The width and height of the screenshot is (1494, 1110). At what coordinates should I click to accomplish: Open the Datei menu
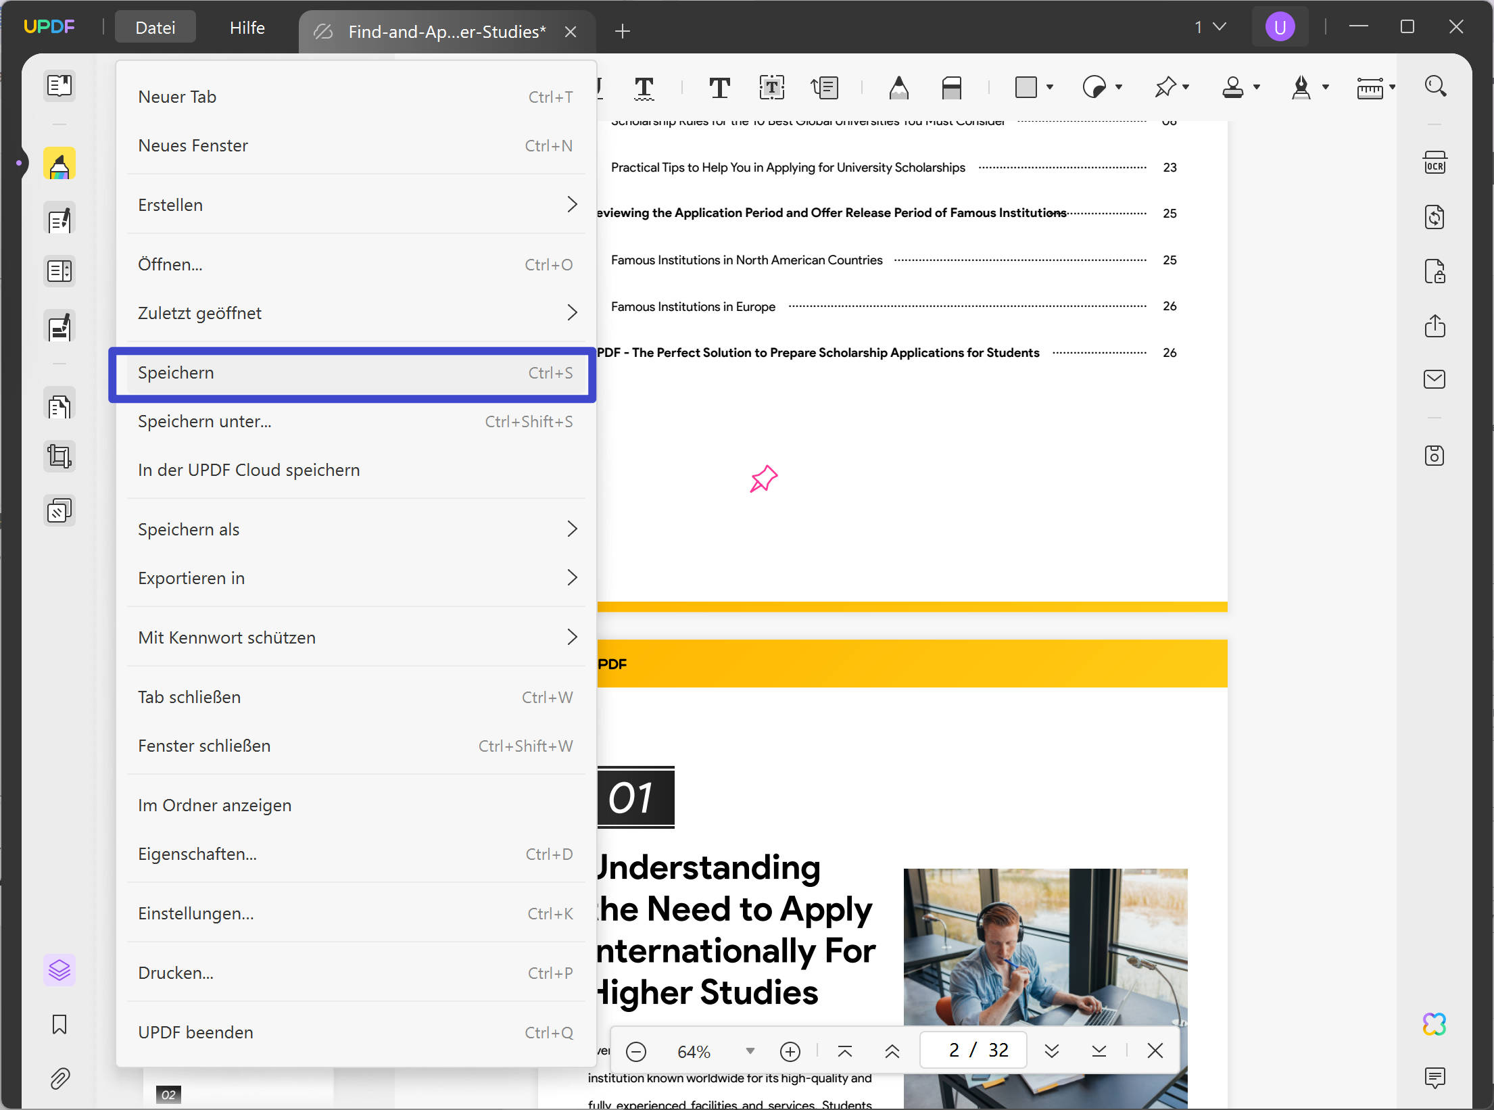point(155,27)
